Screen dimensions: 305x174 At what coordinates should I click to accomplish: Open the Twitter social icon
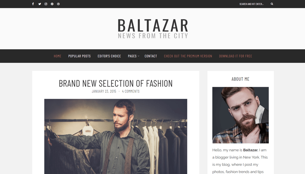coord(40,4)
